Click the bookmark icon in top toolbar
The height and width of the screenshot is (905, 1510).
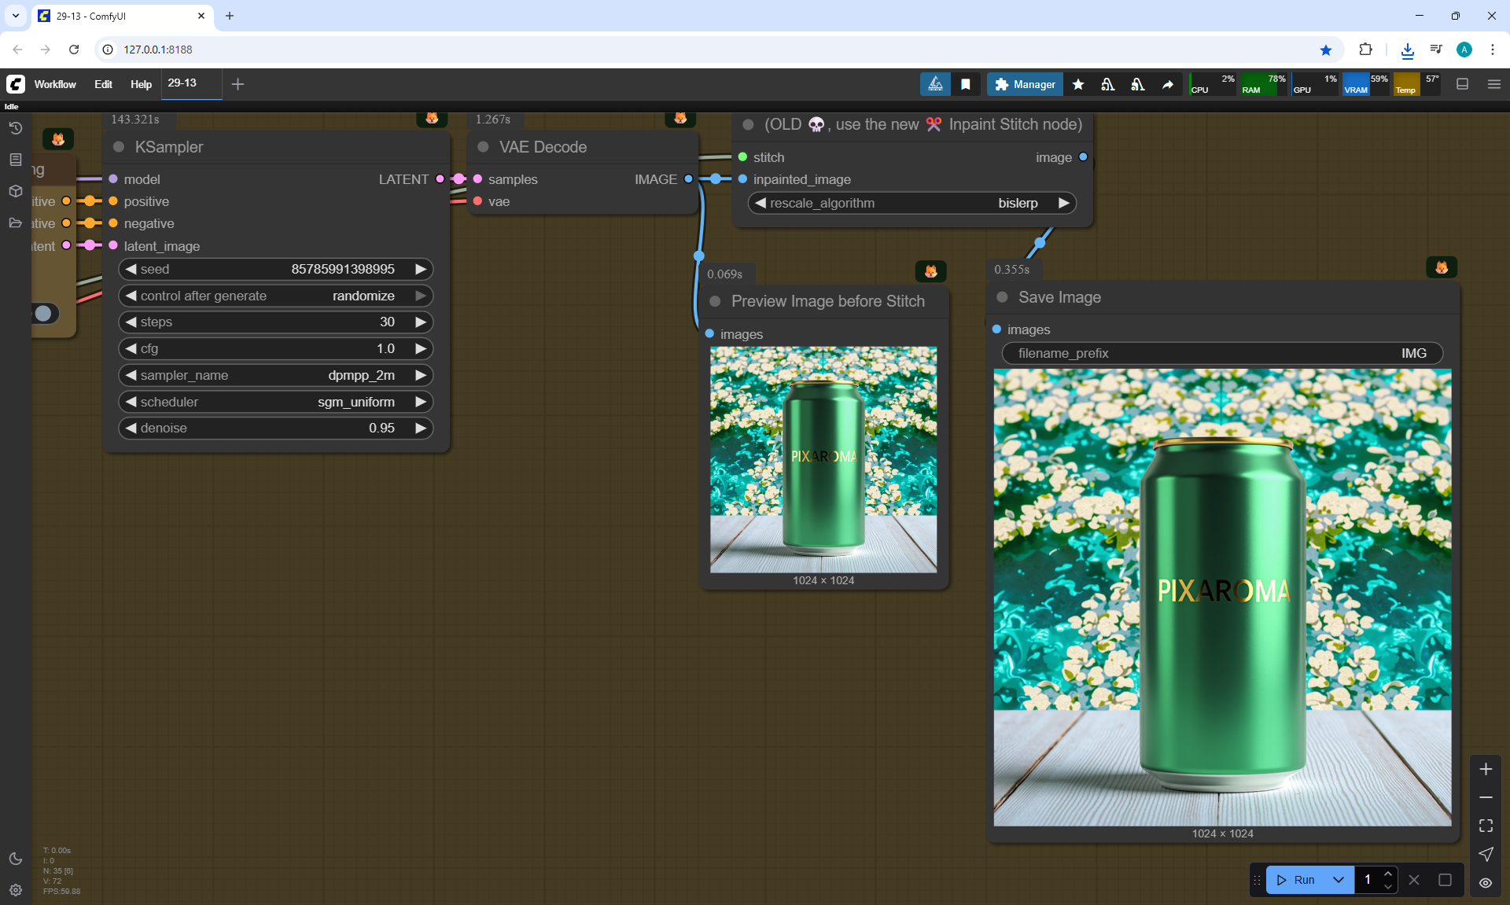click(x=966, y=84)
